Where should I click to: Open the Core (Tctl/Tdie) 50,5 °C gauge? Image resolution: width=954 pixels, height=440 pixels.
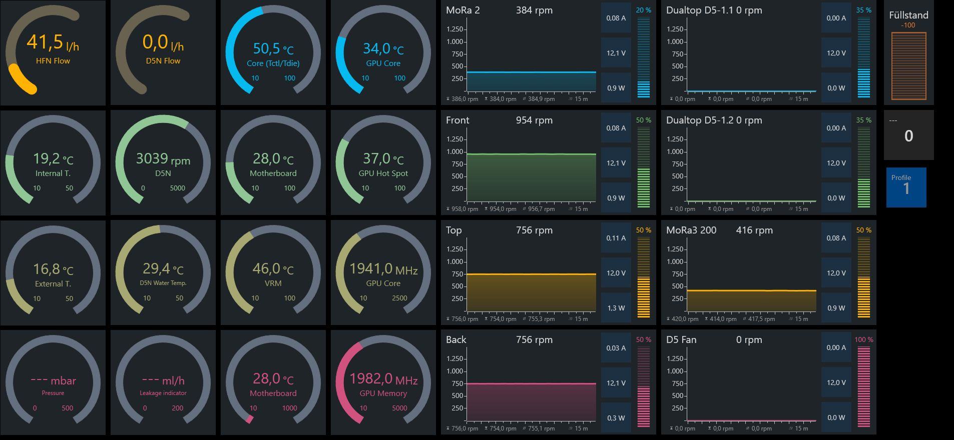(273, 52)
